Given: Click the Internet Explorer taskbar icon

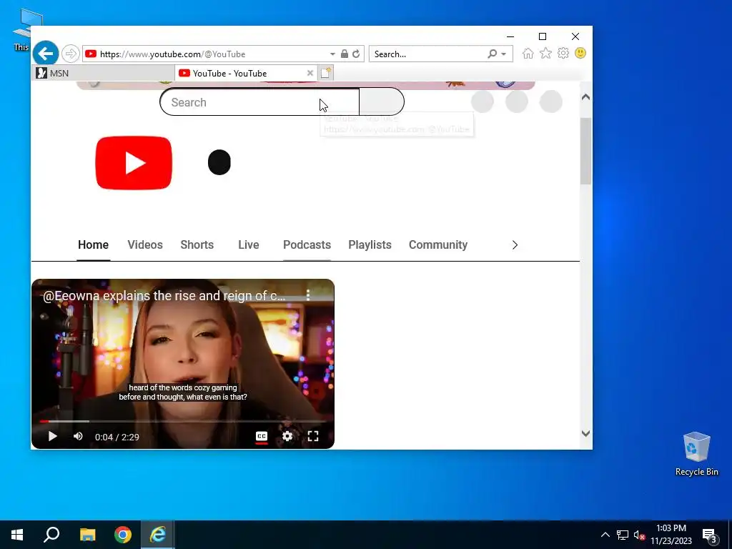Looking at the screenshot, I should pos(158,535).
